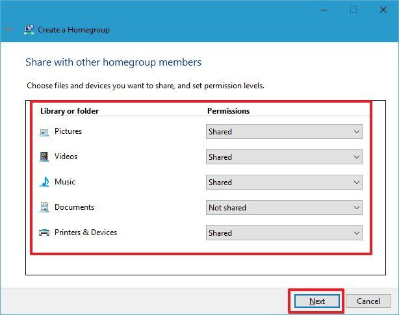This screenshot has width=399, height=315.
Task: Click 'Share with other homegroup members' heading
Action: (113, 62)
